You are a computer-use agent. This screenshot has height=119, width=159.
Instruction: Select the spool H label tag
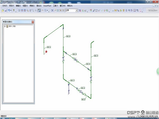pyautogui.click(x=88, y=64)
